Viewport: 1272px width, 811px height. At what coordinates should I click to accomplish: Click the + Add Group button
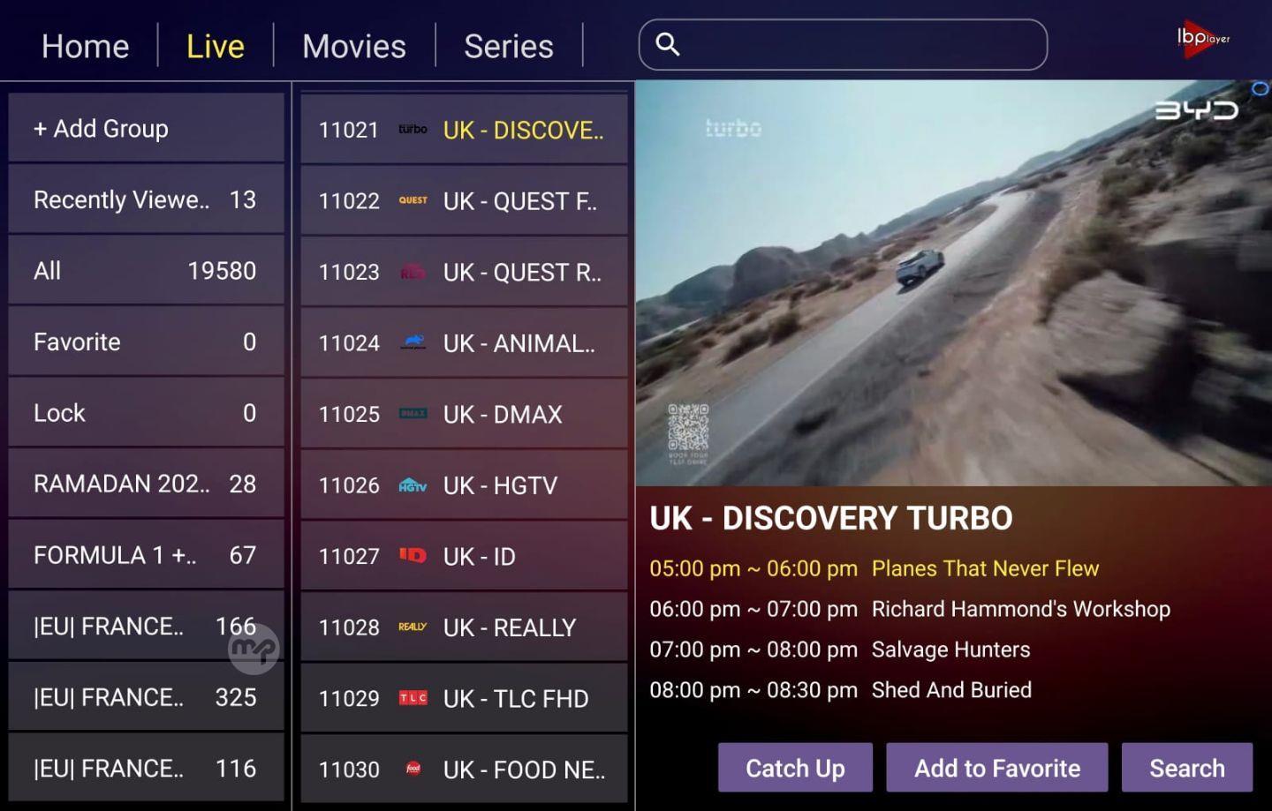tap(146, 128)
